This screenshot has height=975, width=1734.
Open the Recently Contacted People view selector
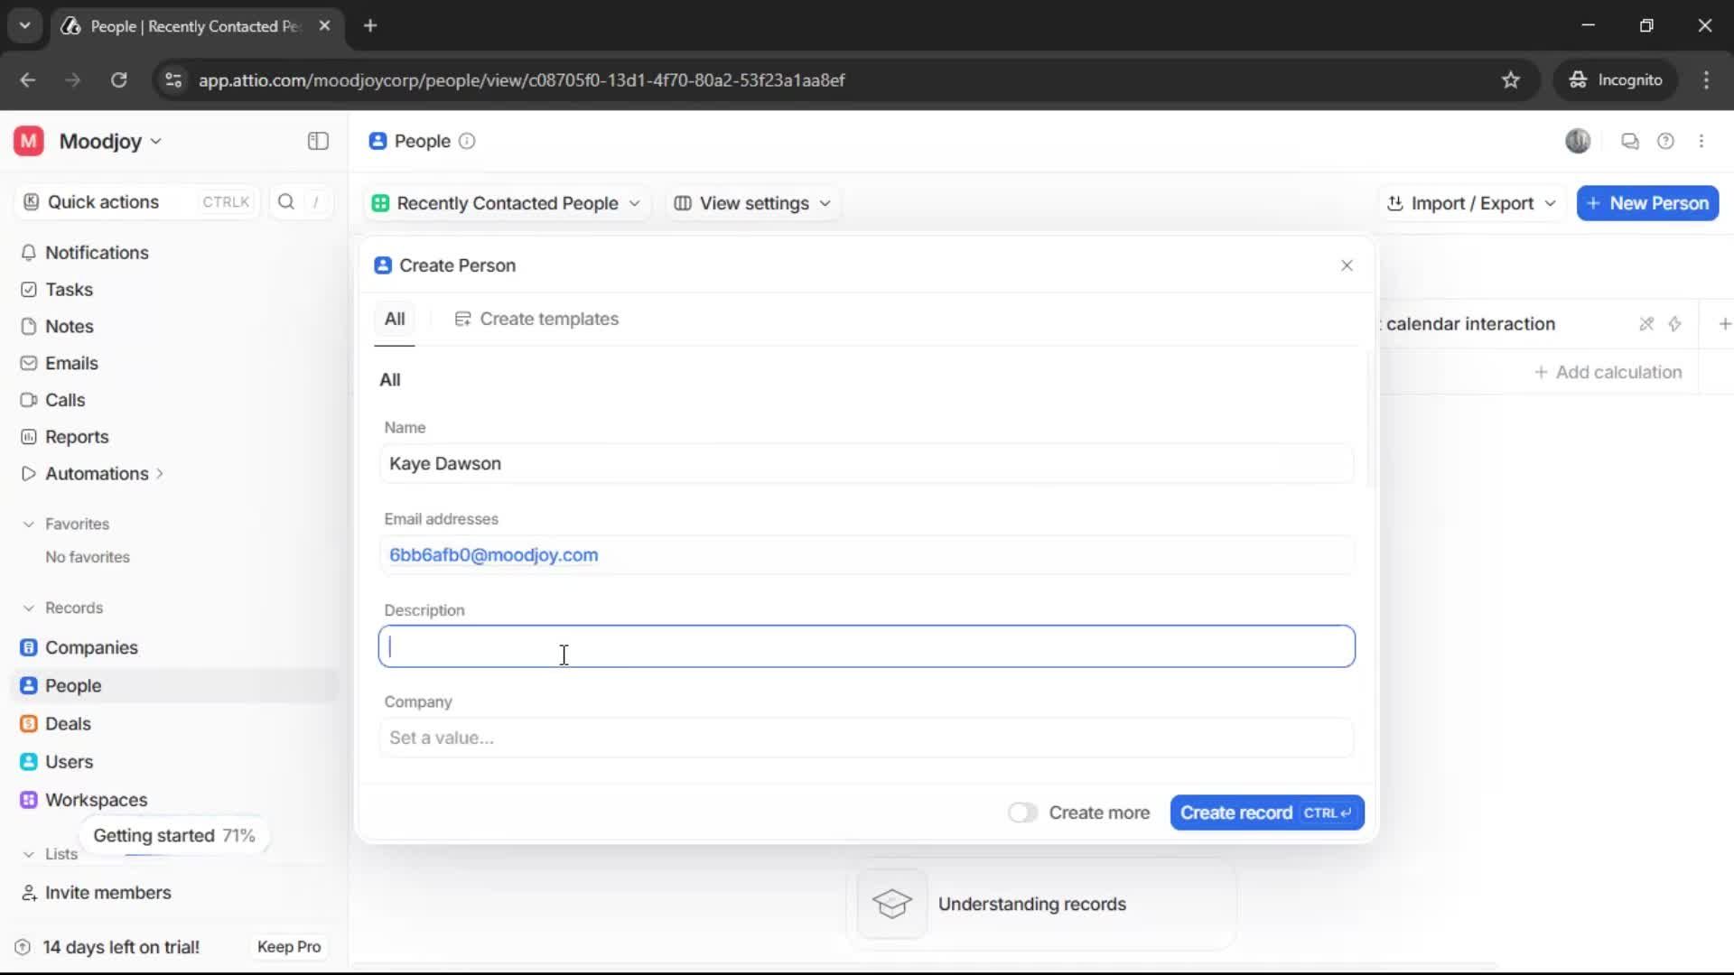click(507, 203)
